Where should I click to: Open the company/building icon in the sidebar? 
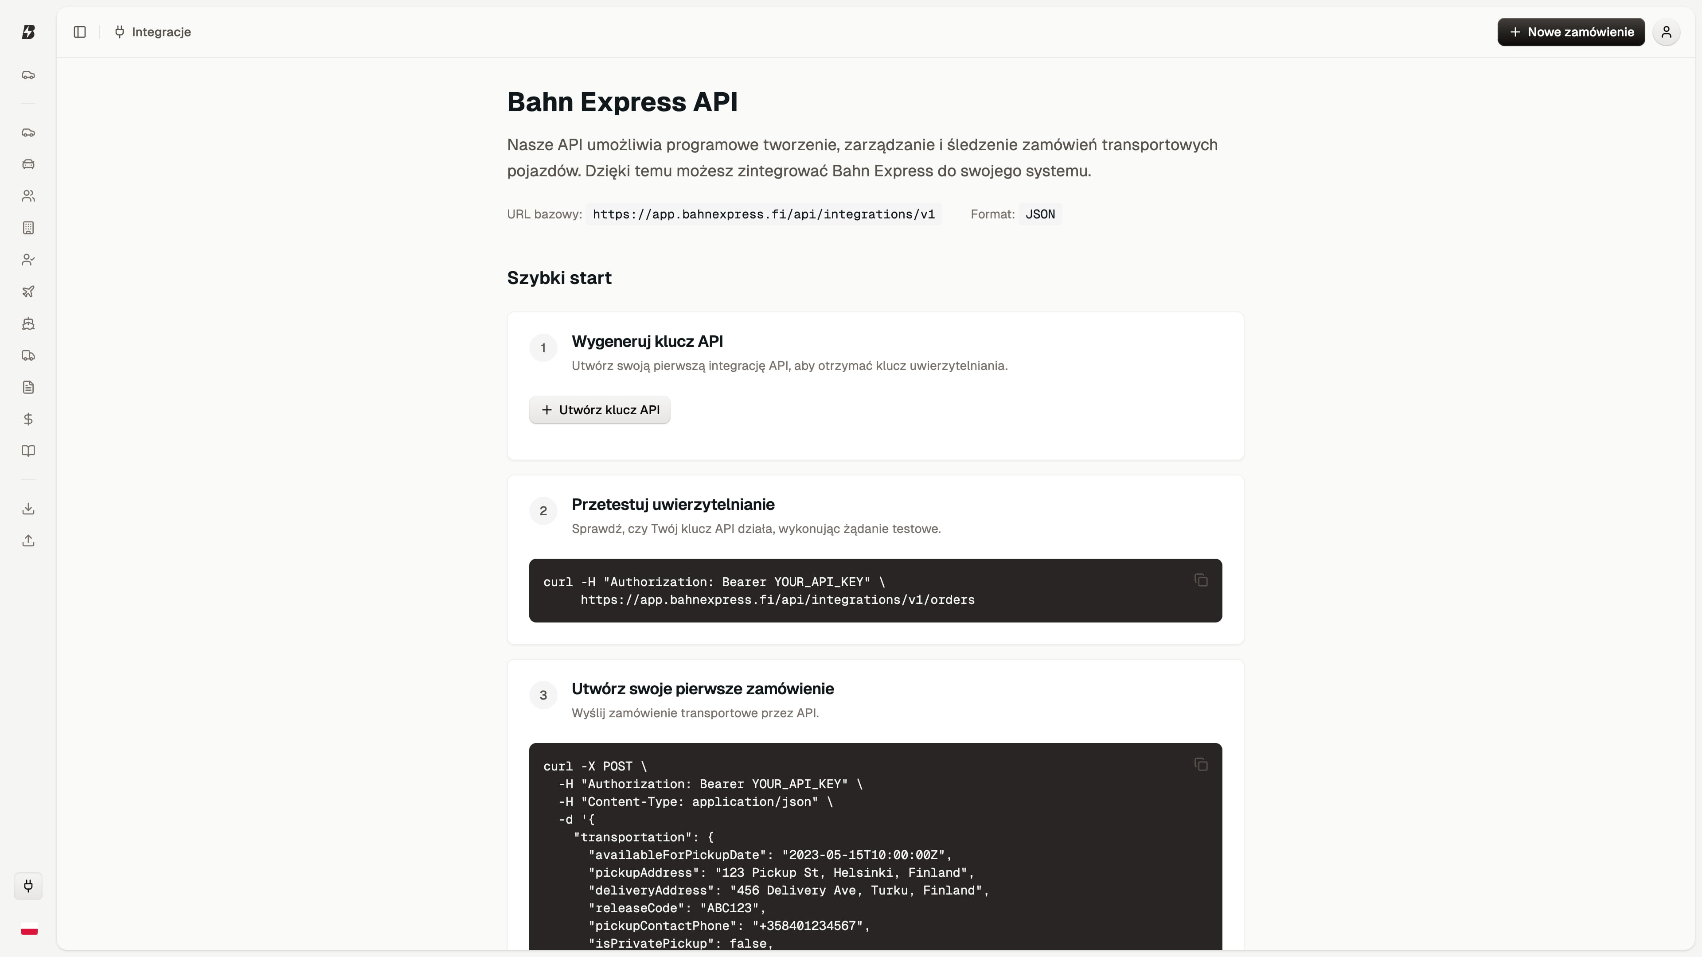coord(28,227)
